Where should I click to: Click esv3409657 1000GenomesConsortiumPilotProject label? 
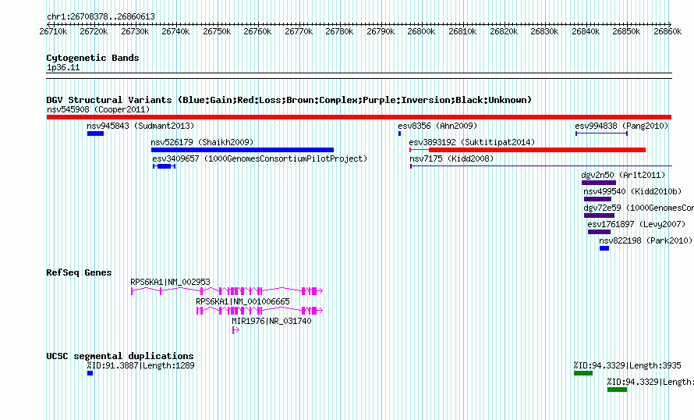(x=260, y=158)
